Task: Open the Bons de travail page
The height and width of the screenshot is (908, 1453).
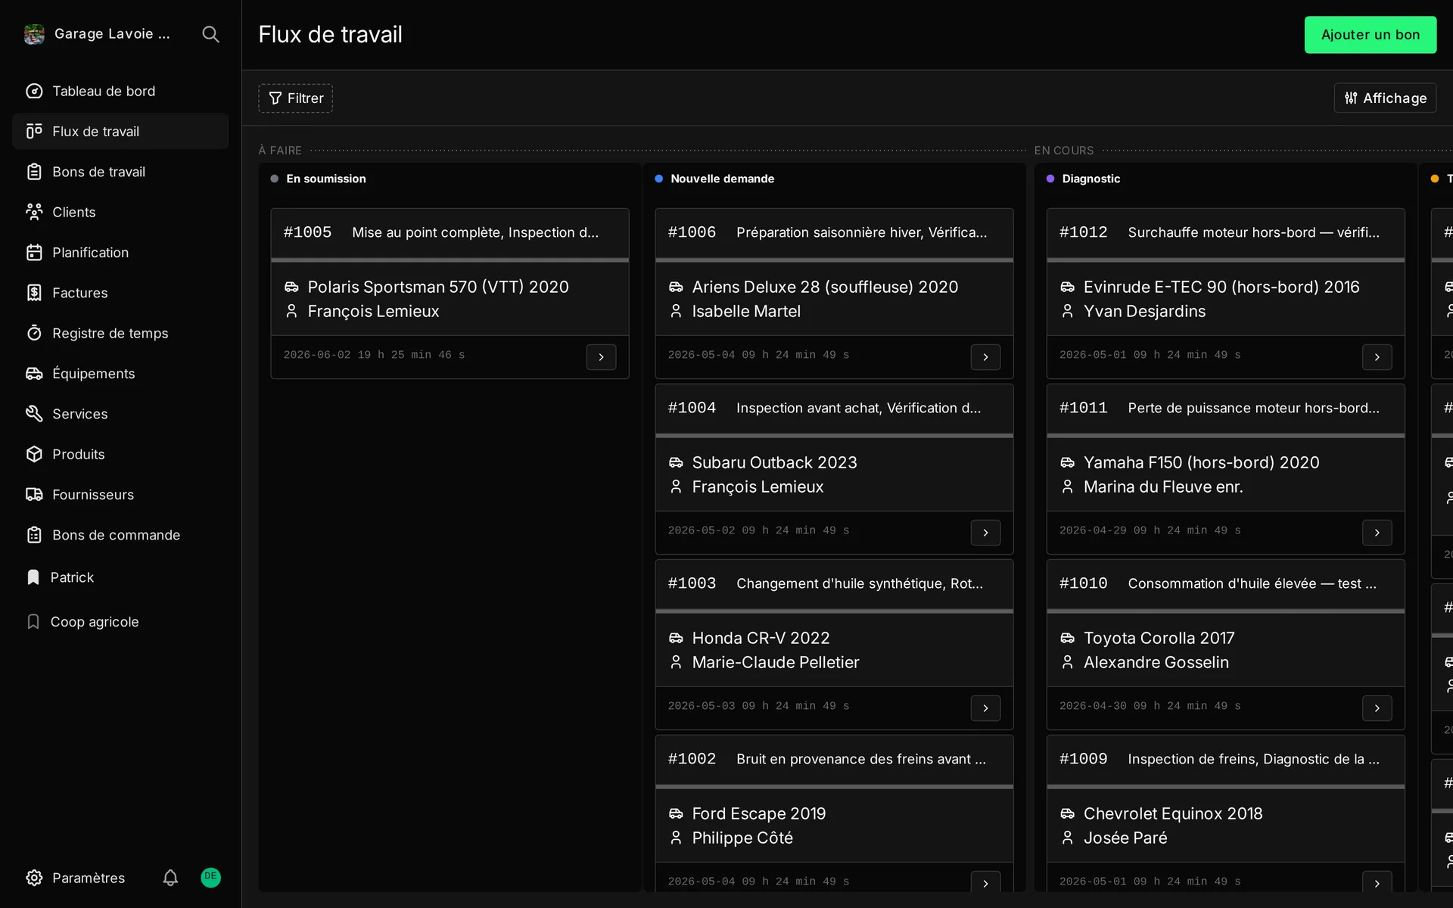Action: click(x=120, y=172)
